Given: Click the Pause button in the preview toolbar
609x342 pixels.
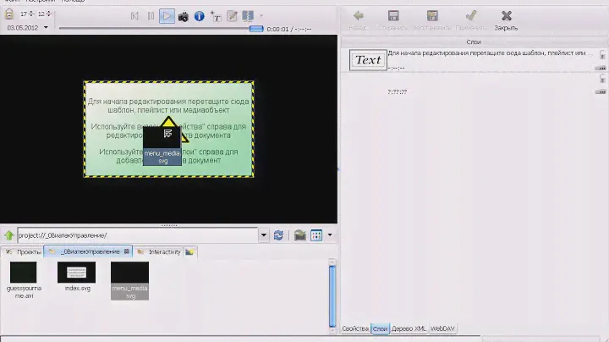Looking at the screenshot, I should (x=151, y=15).
